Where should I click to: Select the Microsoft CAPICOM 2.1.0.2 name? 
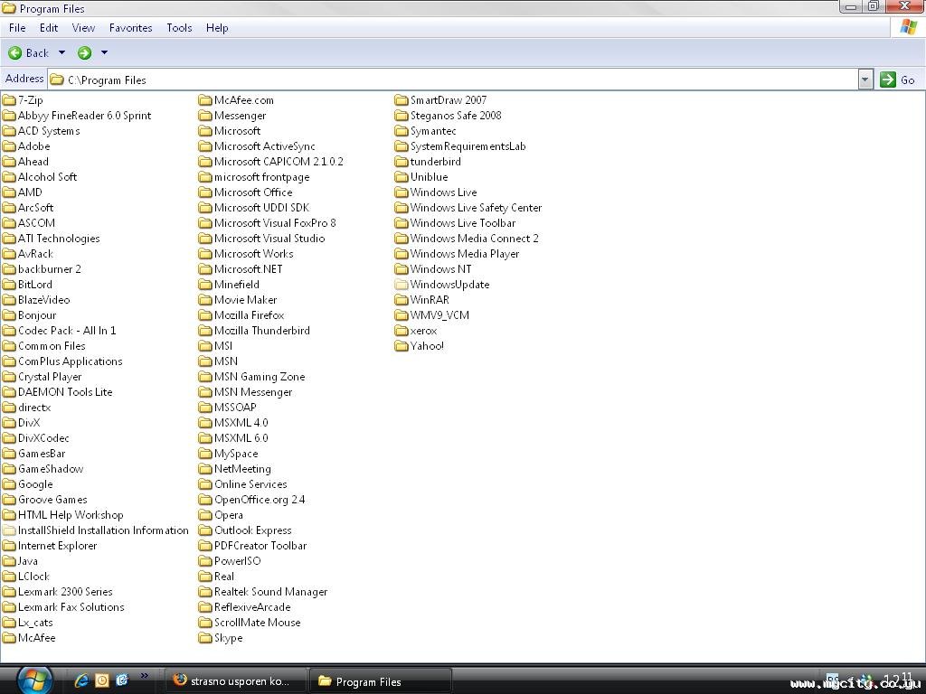(x=279, y=162)
